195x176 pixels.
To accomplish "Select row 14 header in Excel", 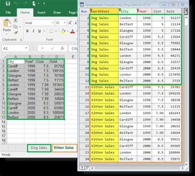I will click(x=4, y=122).
